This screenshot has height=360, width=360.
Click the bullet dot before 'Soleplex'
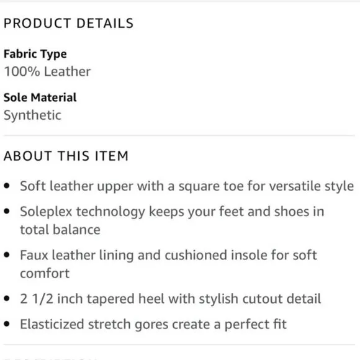[7, 211]
